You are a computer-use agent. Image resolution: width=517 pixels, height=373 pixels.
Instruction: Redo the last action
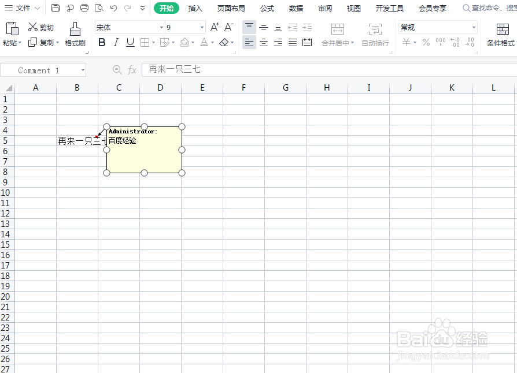[128, 8]
